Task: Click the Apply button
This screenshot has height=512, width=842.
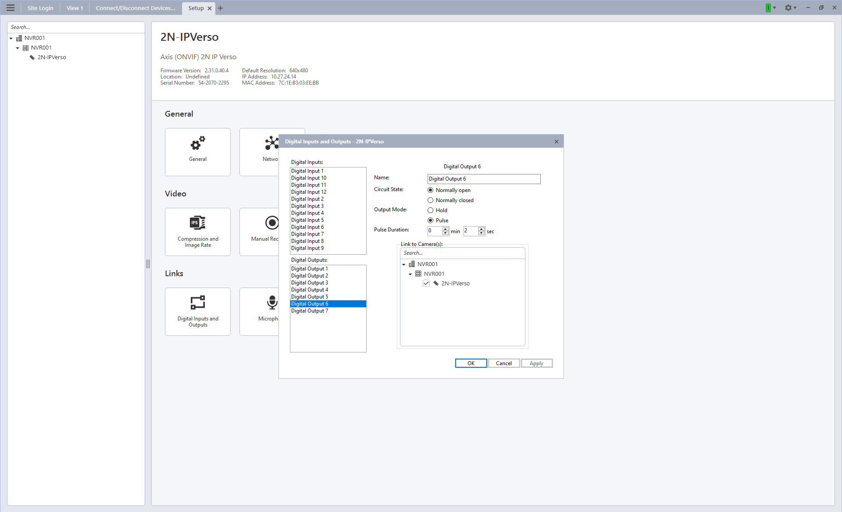Action: tap(536, 363)
